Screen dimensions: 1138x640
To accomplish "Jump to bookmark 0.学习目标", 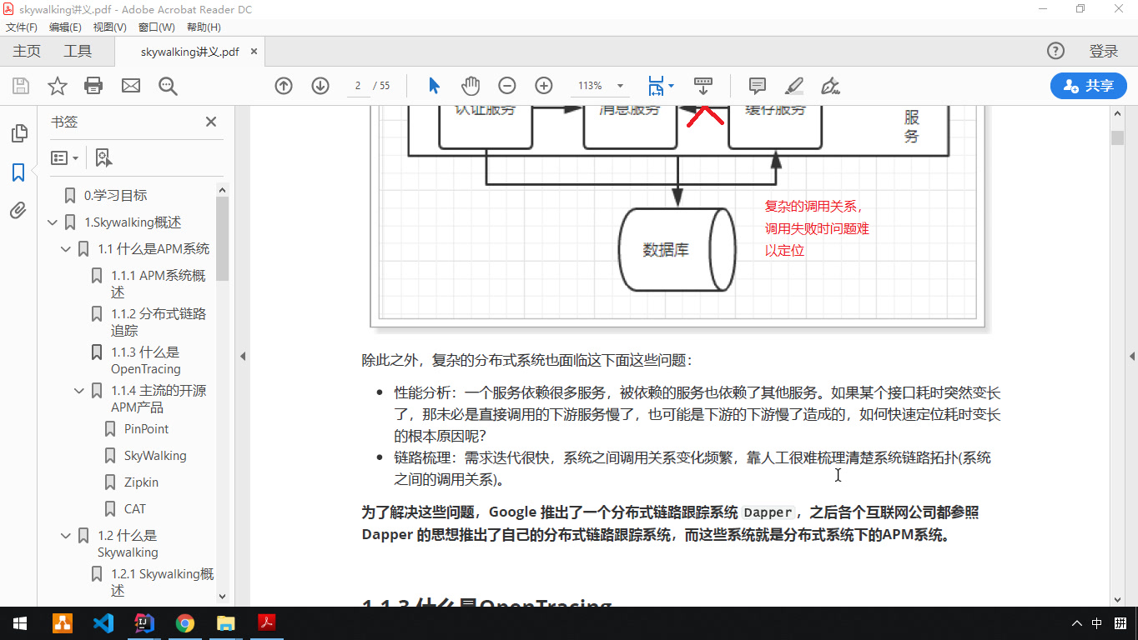I will (x=115, y=196).
